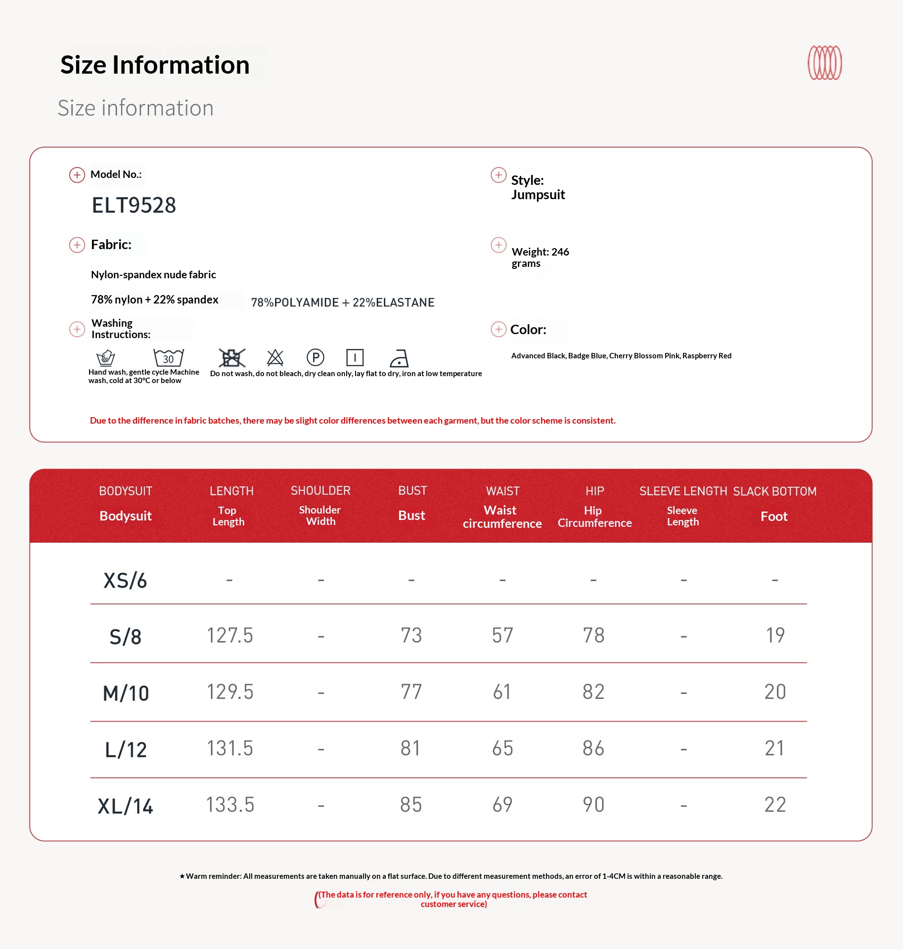Expand the plus icon beside Model No.

pyautogui.click(x=77, y=175)
